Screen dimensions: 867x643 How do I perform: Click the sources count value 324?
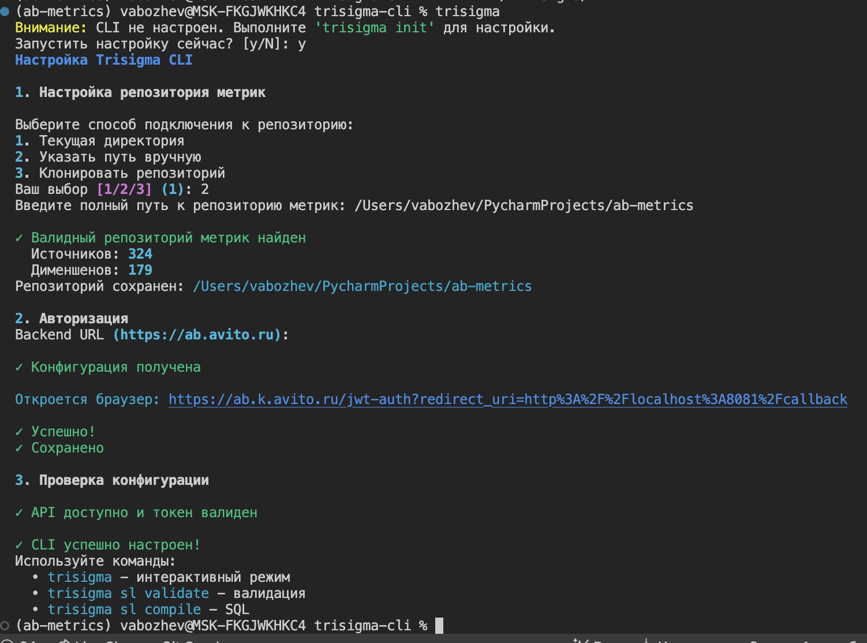140,253
